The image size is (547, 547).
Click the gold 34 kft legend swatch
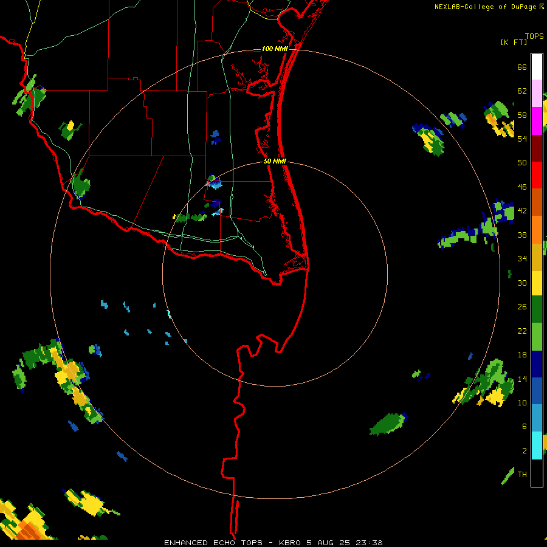(x=537, y=257)
